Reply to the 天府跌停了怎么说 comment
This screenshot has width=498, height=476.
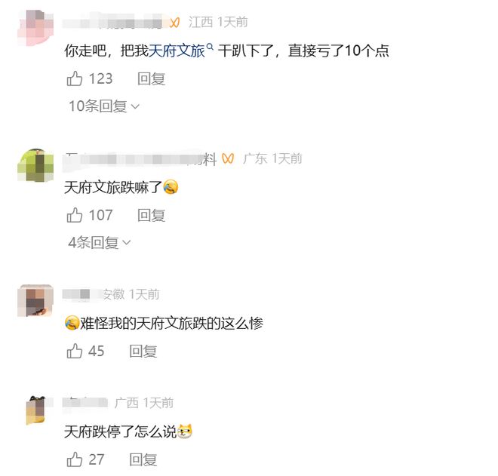(x=143, y=459)
